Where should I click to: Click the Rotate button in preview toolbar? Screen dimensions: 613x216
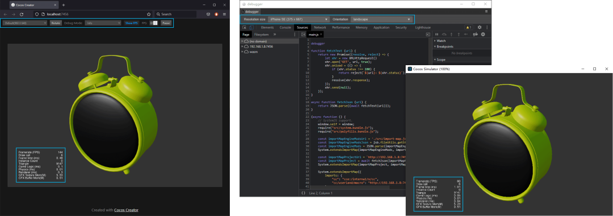[x=56, y=23]
